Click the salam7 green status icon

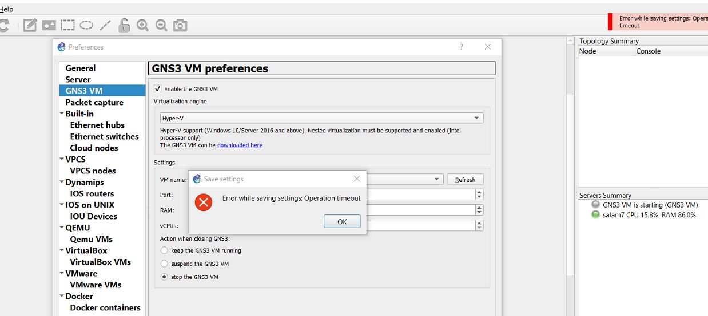pyautogui.click(x=595, y=215)
